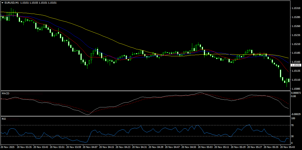Click the 1.15310 price axis label

(x=295, y=8)
